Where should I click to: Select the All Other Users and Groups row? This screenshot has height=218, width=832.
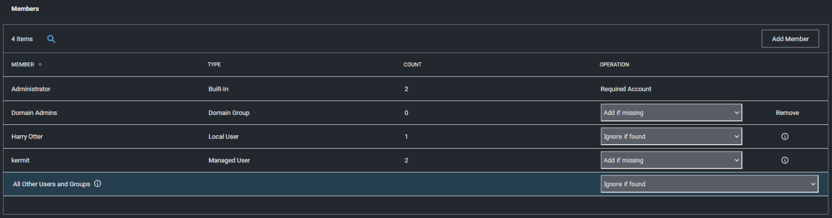pos(51,184)
